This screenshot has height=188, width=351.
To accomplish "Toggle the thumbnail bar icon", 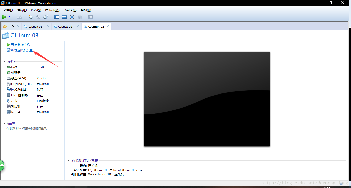I will 64,17.
